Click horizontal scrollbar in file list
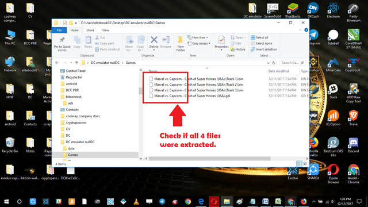This screenshot has width=368, height=207. click(209, 159)
